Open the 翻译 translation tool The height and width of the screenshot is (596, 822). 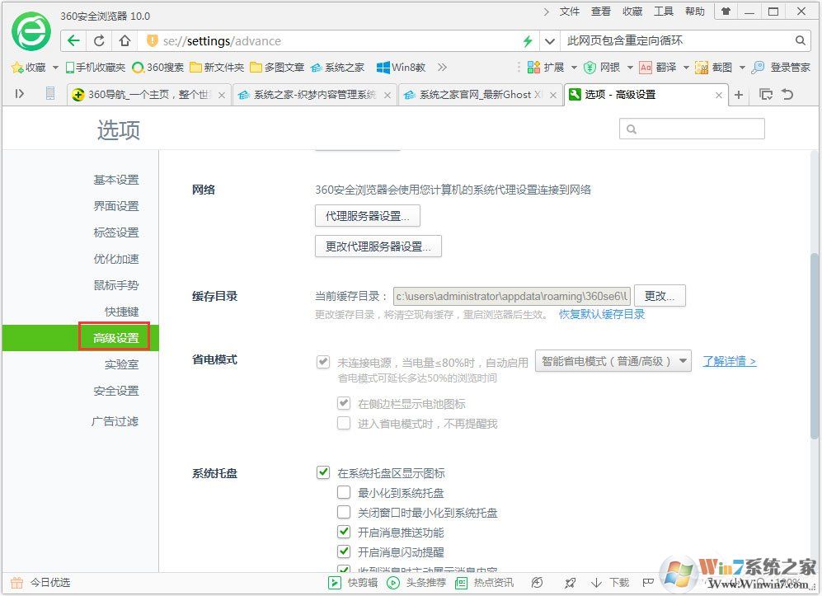pyautogui.click(x=664, y=68)
